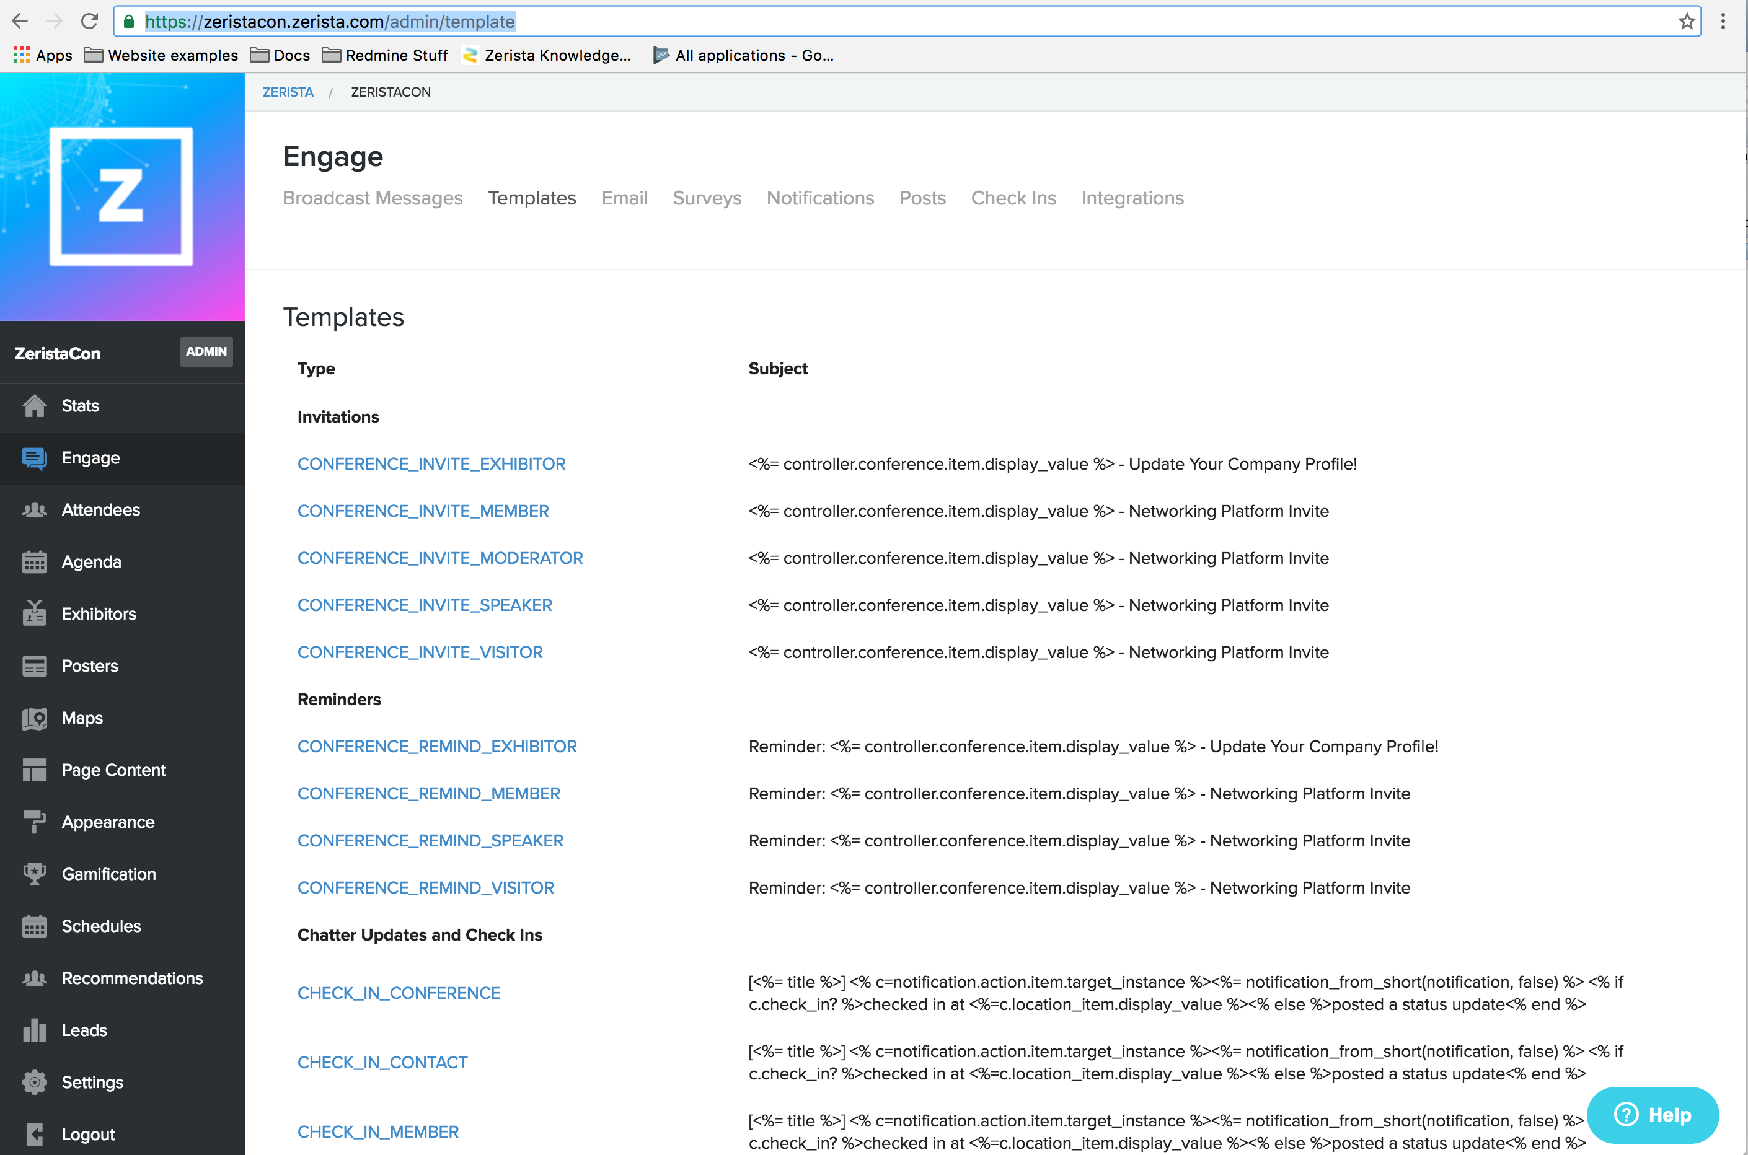Screen dimensions: 1748x1155
Task: Open CONFERENCE_INVITE_EXHIBITOR template
Action: 431,464
